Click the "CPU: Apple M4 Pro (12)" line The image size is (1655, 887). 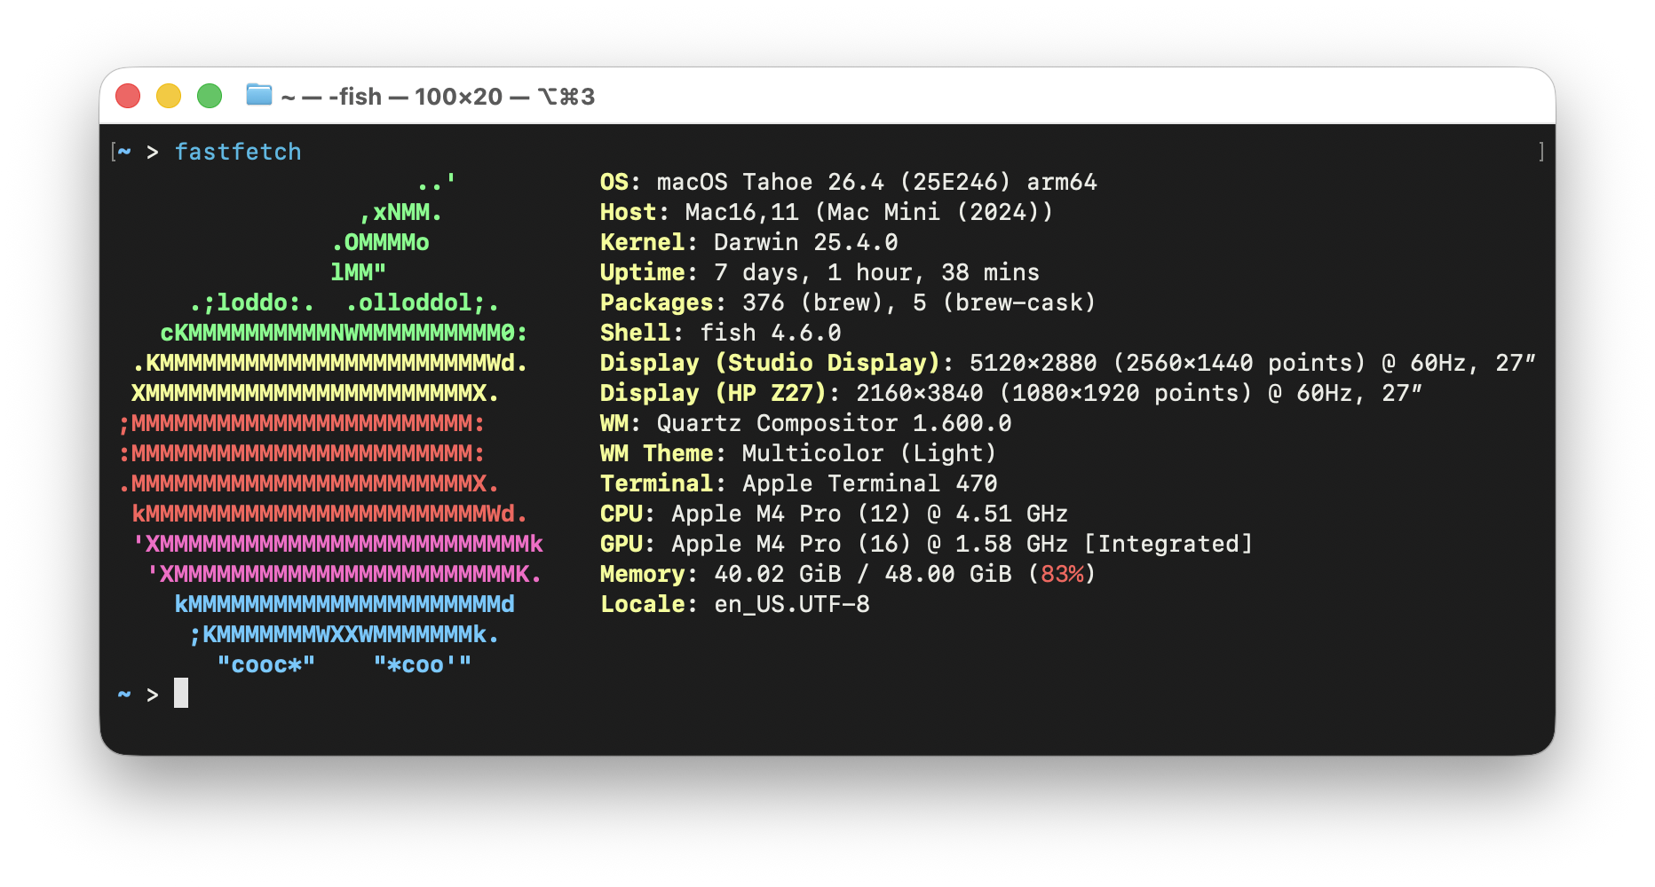tap(835, 514)
